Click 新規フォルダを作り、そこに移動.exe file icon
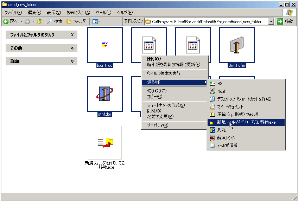 (x=105, y=142)
